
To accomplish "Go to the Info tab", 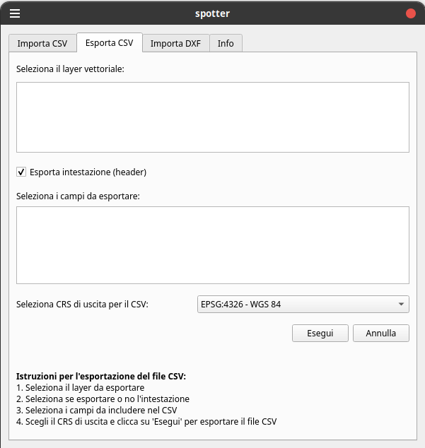I will pos(226,43).
